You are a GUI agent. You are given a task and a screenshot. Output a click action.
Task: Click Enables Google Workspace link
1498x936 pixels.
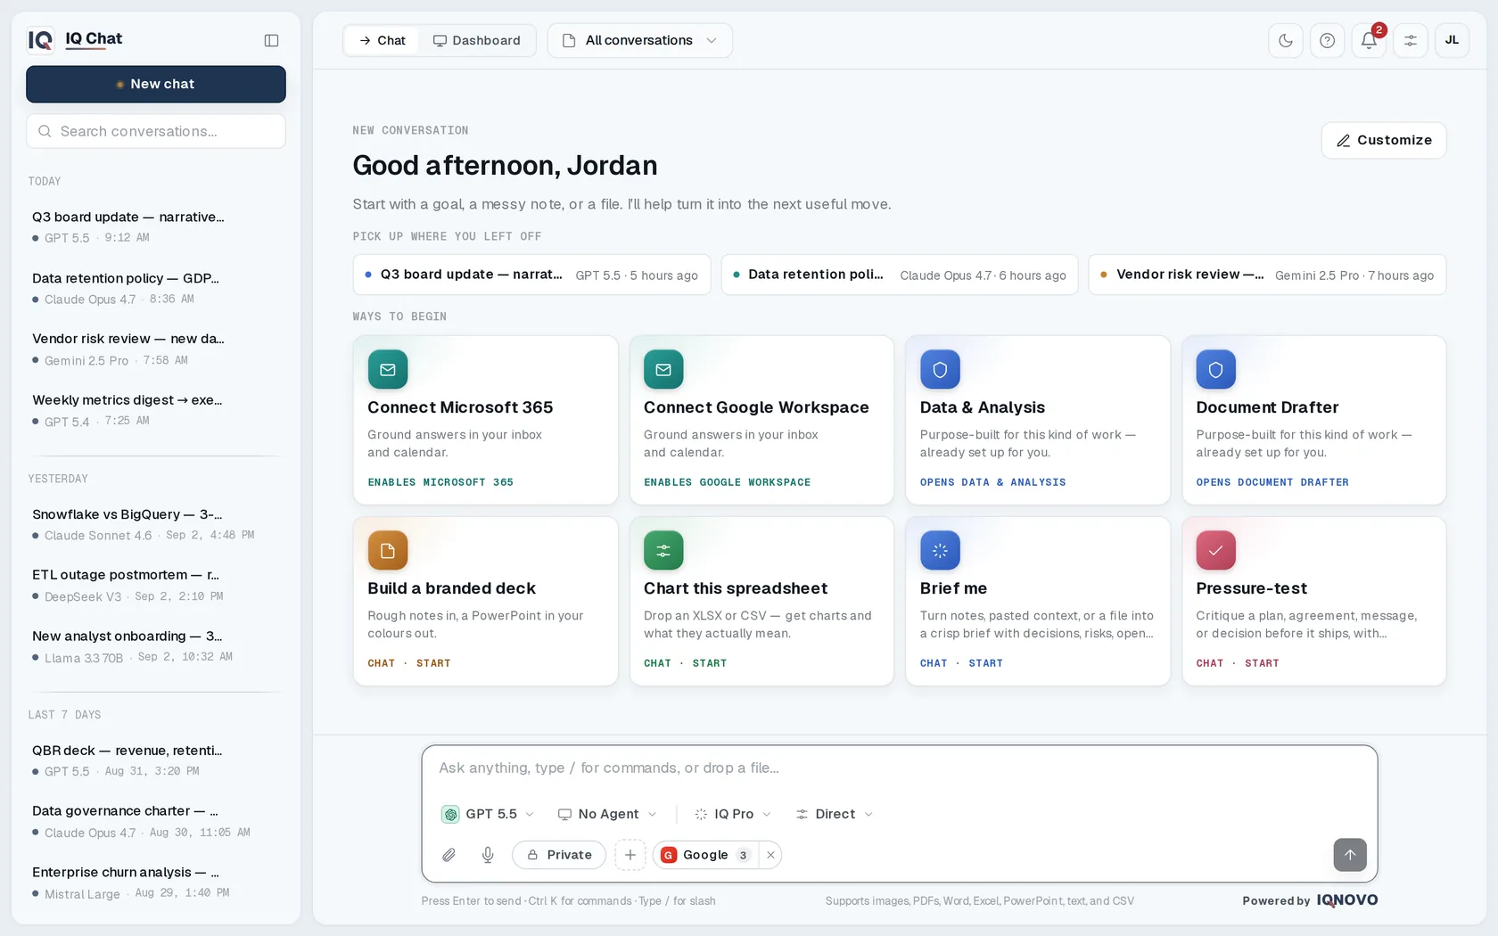click(727, 482)
